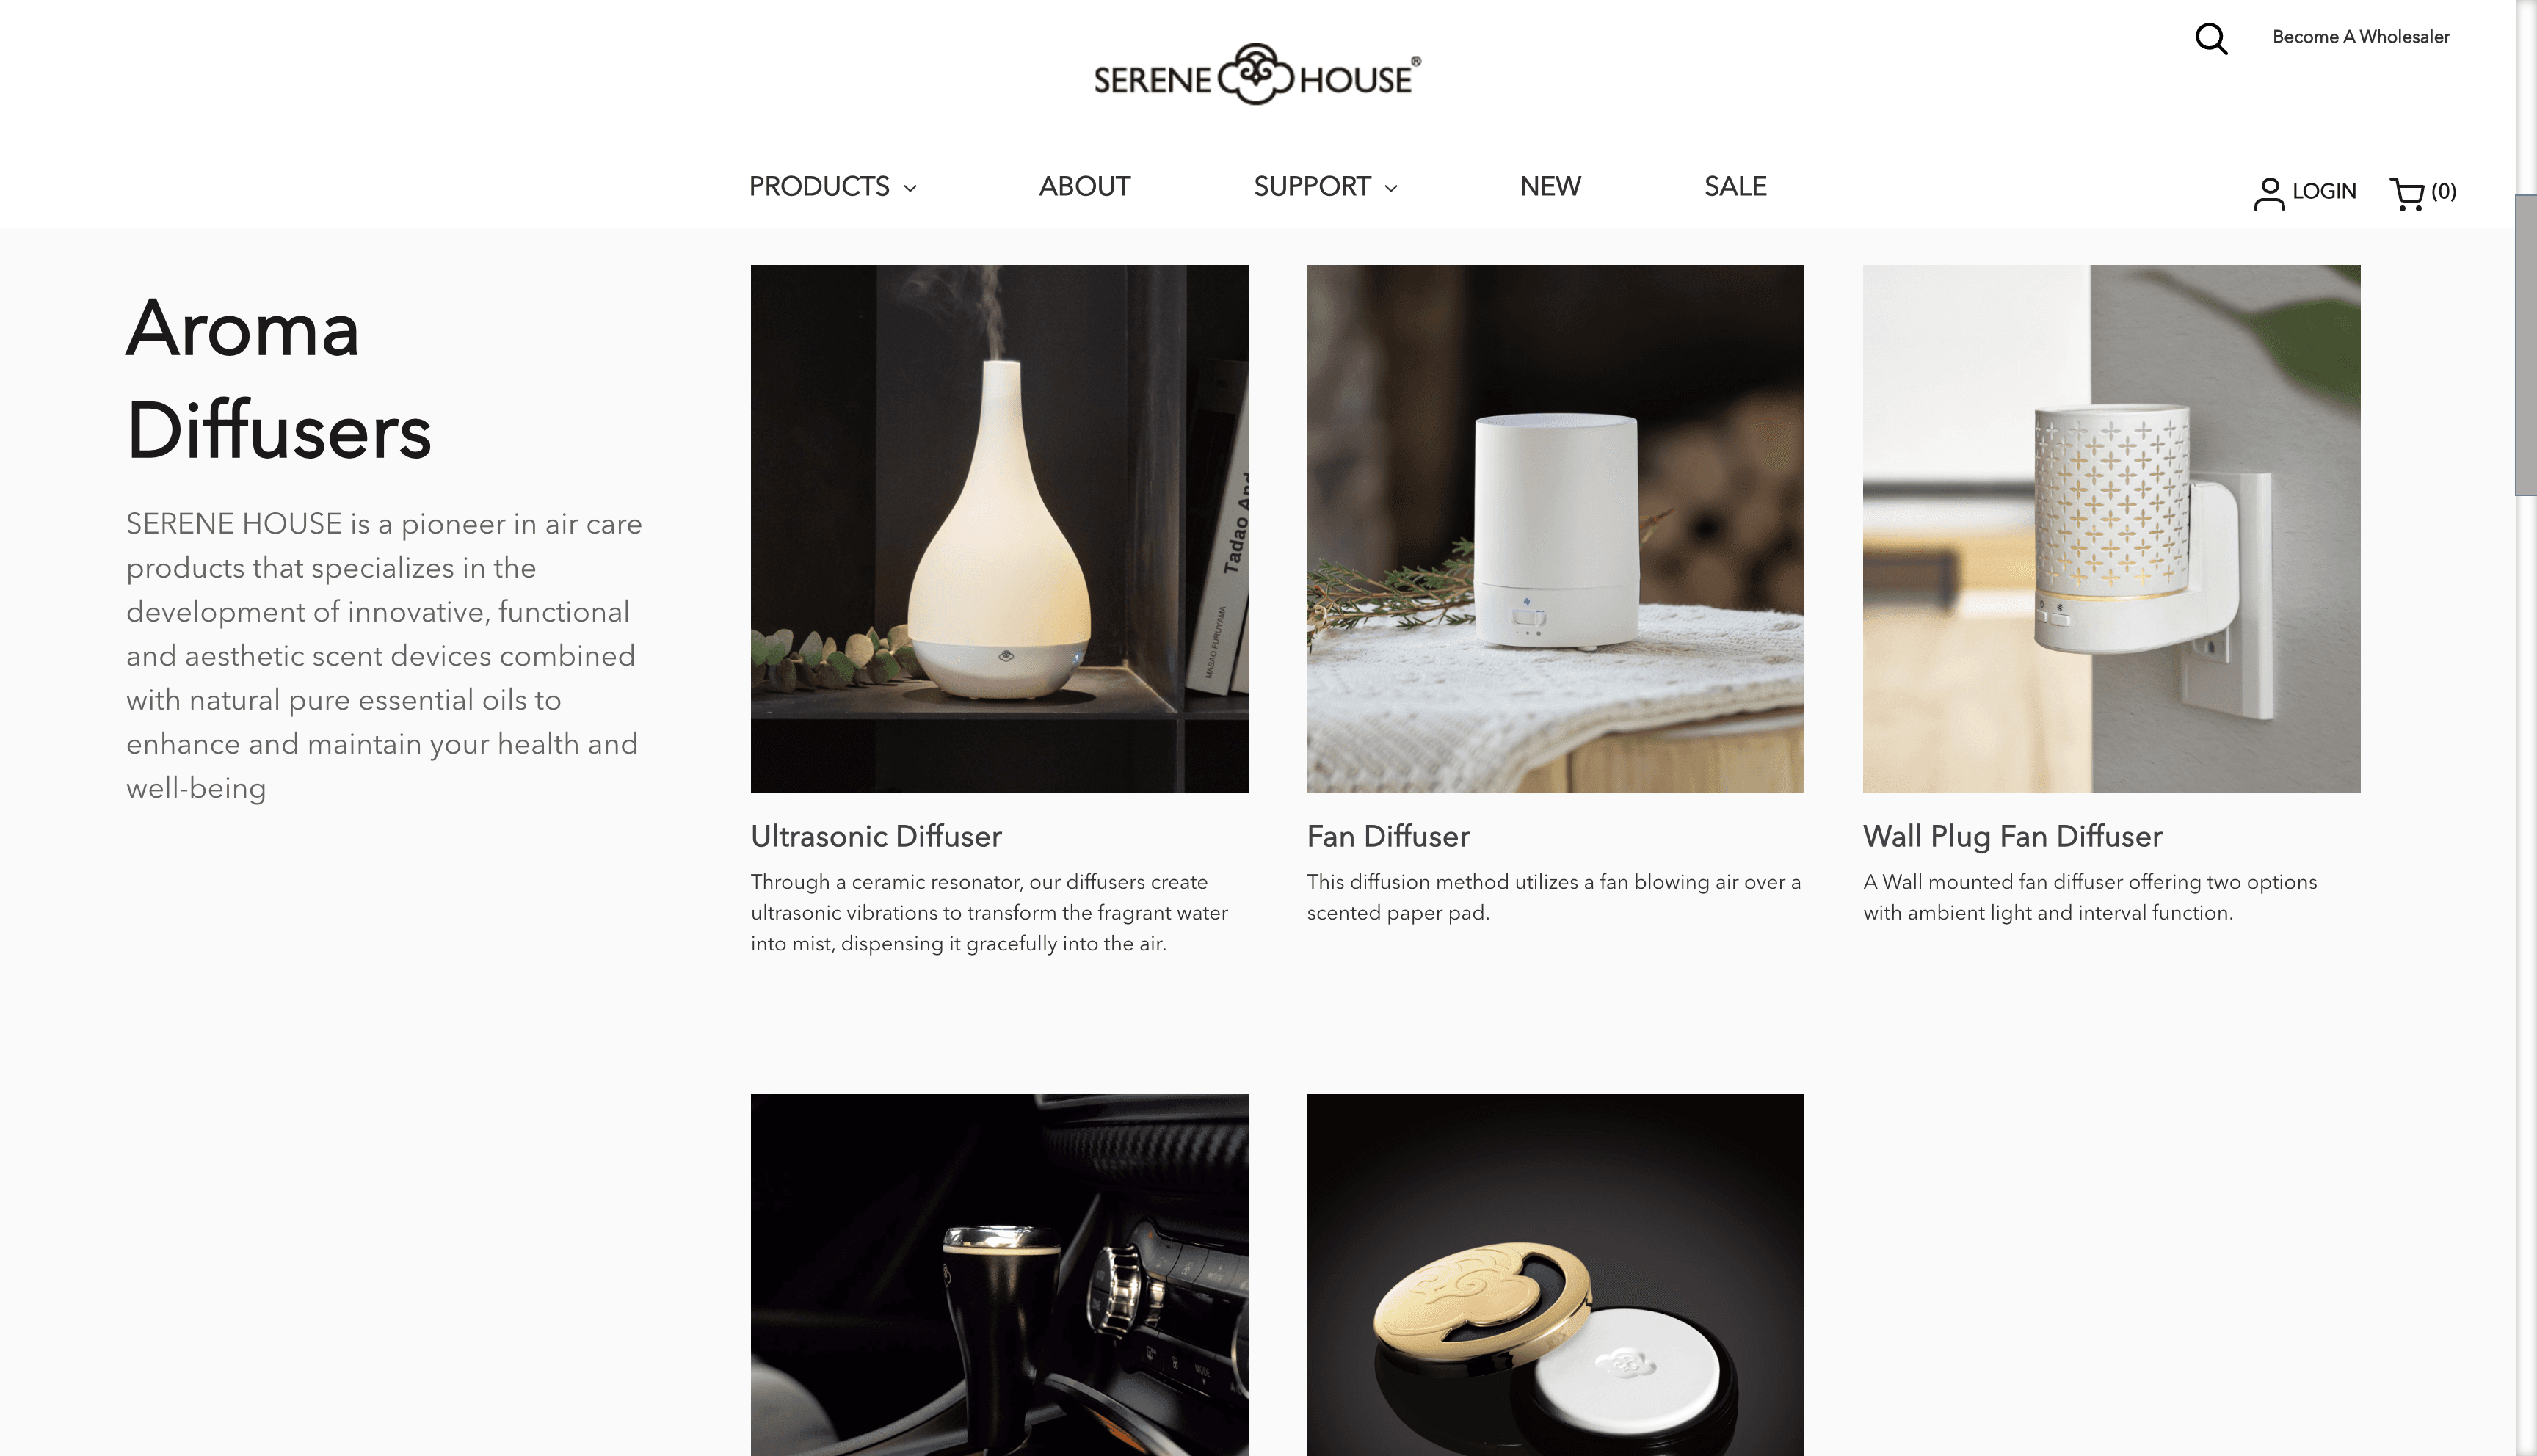The height and width of the screenshot is (1456, 2537).
Task: Select the gold compact diffuser photo
Action: [1555, 1275]
